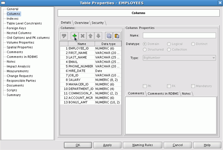Select the ACCOUNT_MGR column row
The width and height of the screenshot is (223, 150).
(x=91, y=98)
